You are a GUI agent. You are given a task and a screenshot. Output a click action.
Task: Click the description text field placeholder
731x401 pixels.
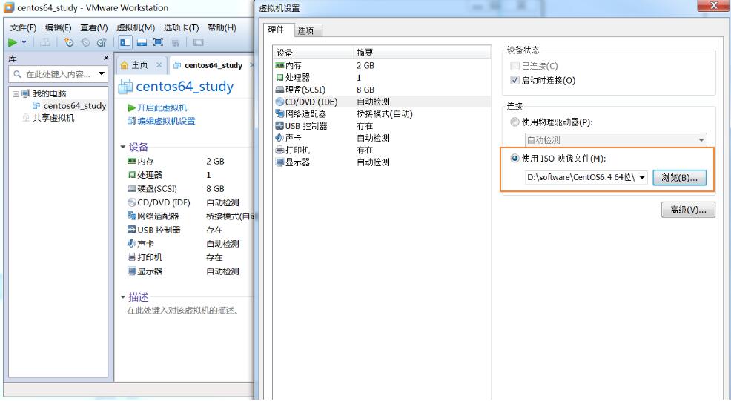pos(184,310)
